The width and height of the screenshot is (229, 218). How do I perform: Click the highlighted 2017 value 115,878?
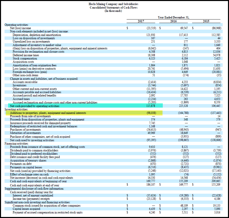[151, 106]
